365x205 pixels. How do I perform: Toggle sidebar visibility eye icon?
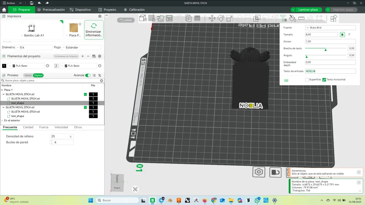107,15
